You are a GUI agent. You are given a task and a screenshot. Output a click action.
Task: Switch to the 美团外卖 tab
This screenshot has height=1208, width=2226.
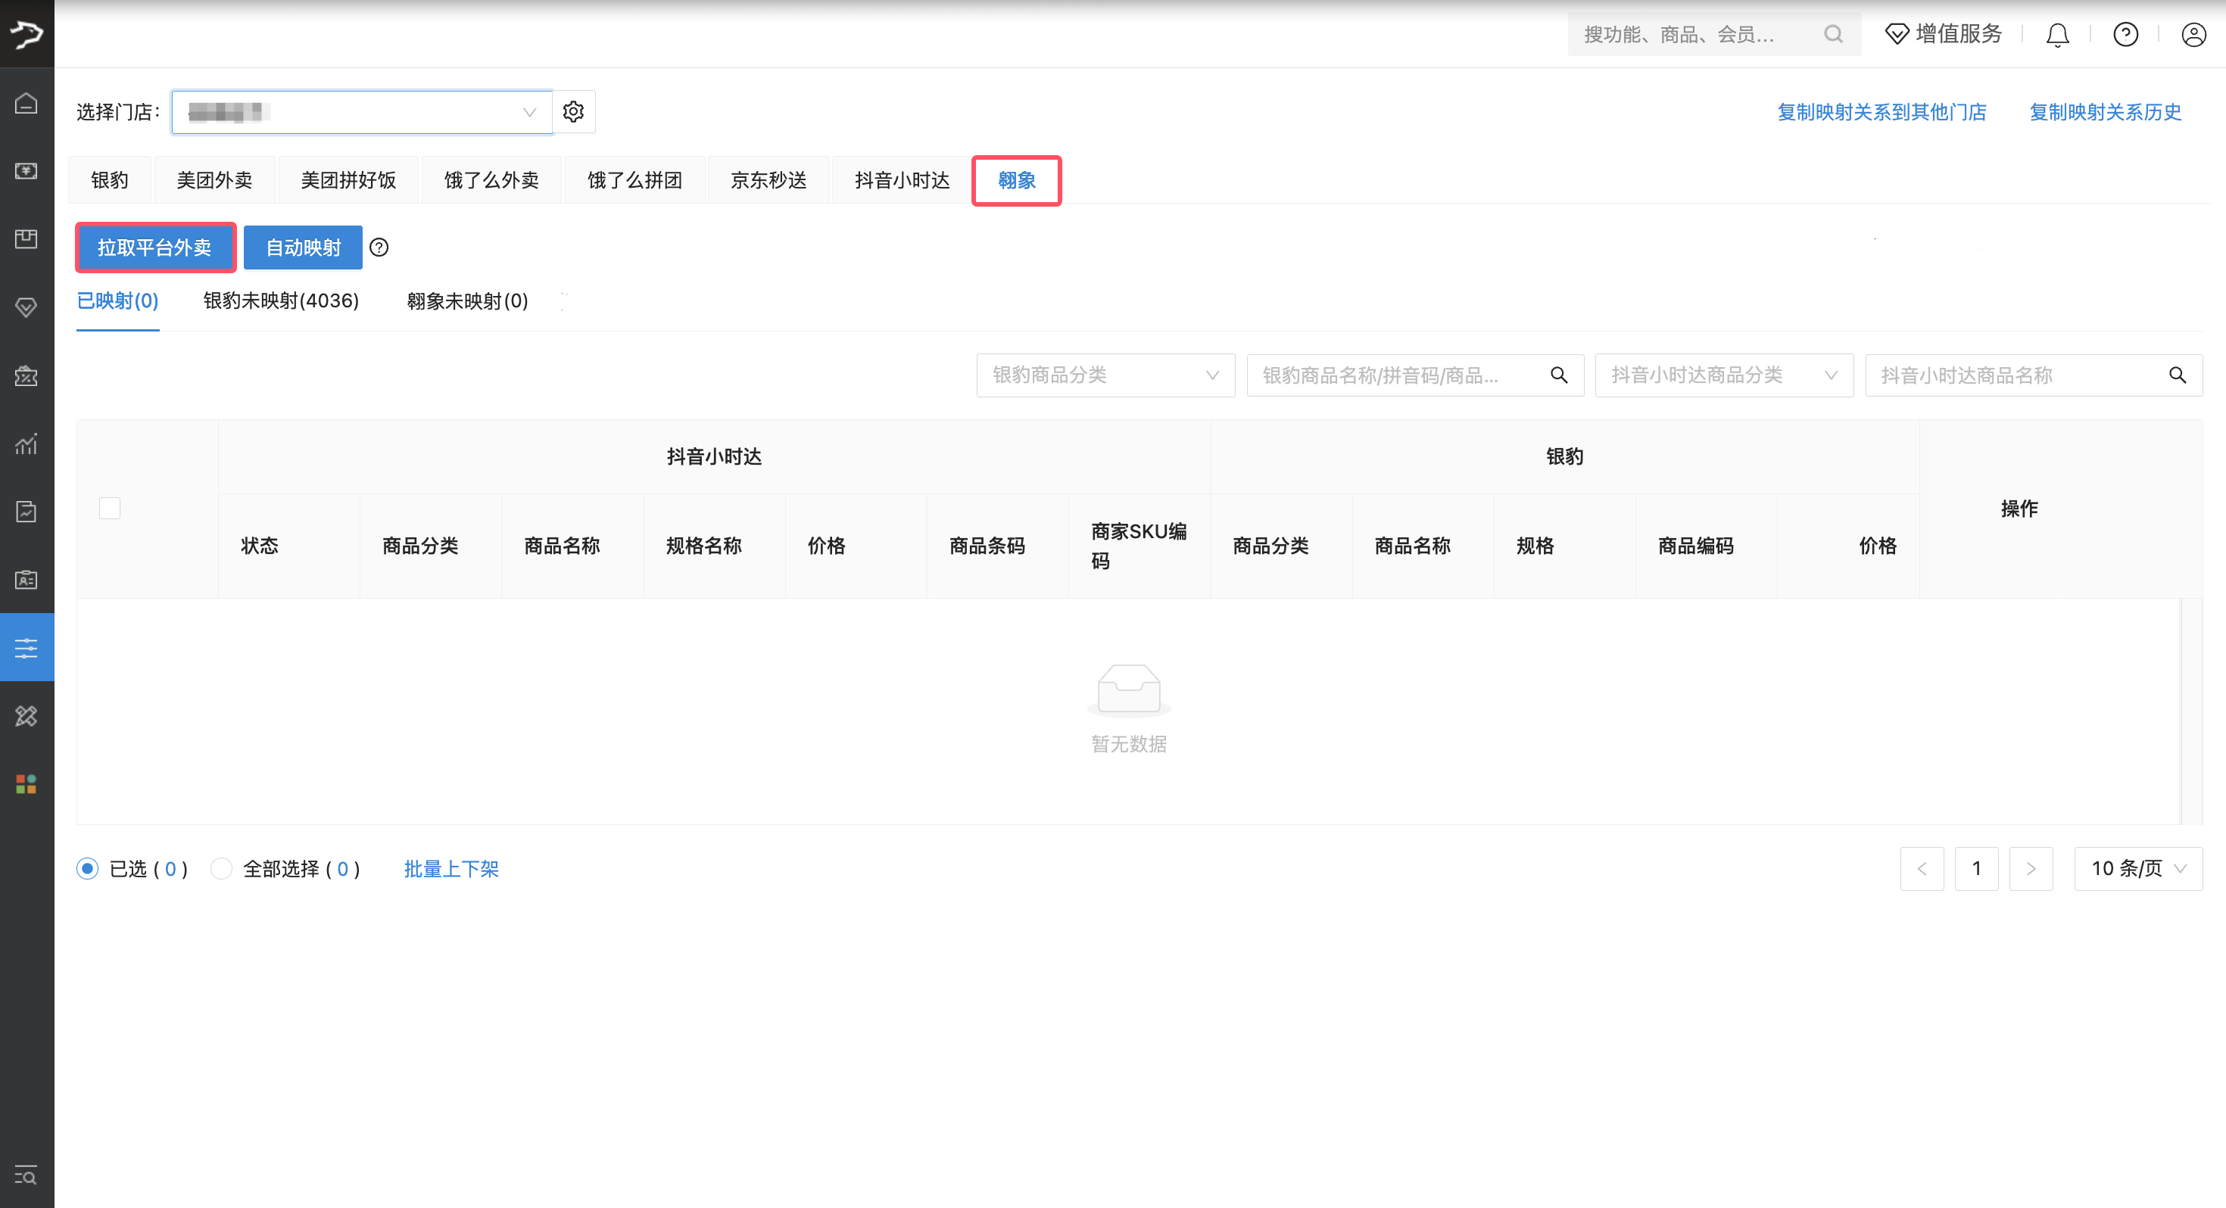[214, 181]
